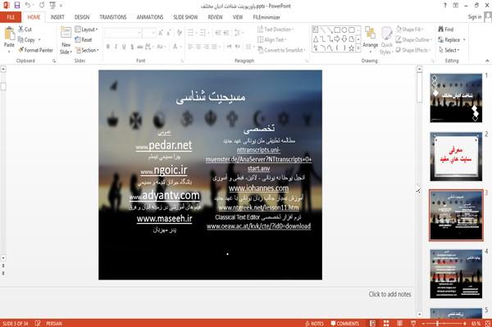This screenshot has height=327, width=492.
Task: Expand the Align Text dropdown
Action: [271, 39]
